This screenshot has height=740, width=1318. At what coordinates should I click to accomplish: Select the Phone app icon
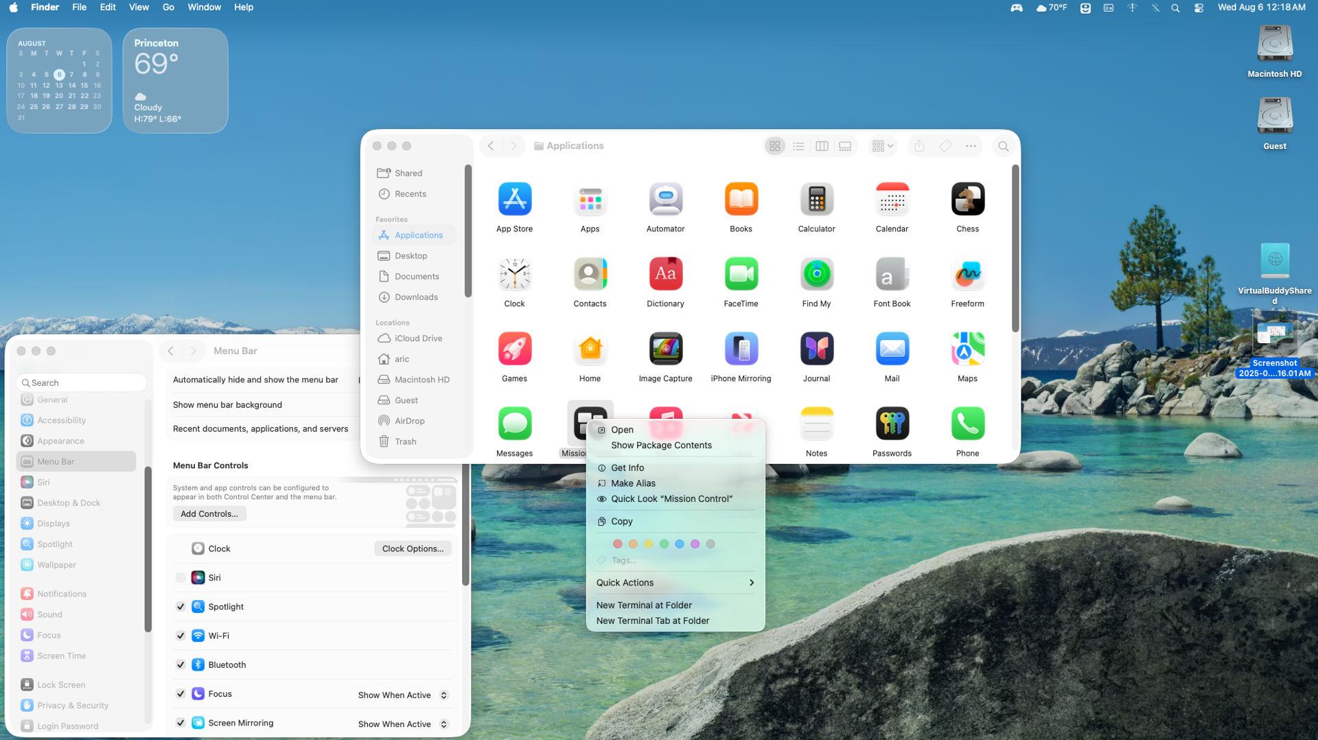point(967,424)
